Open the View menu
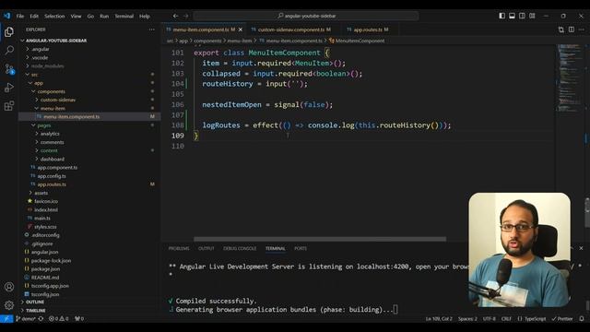Viewport: 590px width, 332px height. coord(76,17)
